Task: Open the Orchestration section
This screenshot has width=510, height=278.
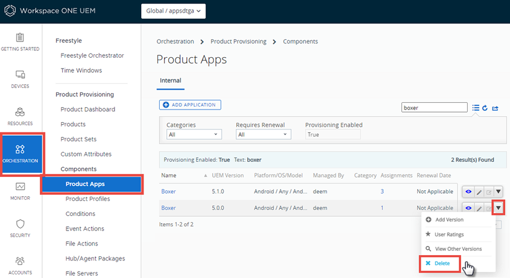Action: (22, 154)
